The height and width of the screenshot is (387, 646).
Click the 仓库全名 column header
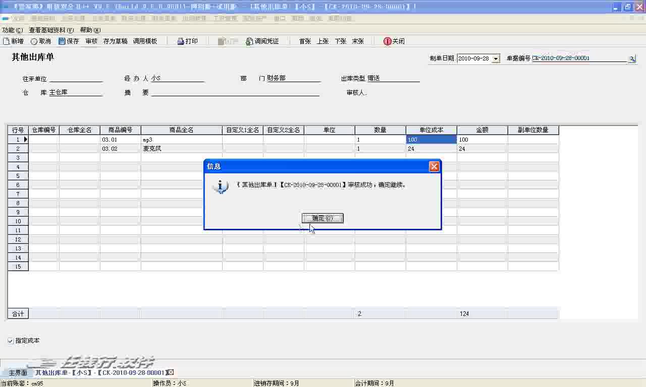point(80,130)
